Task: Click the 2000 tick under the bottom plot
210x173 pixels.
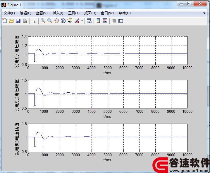Action: [60, 155]
